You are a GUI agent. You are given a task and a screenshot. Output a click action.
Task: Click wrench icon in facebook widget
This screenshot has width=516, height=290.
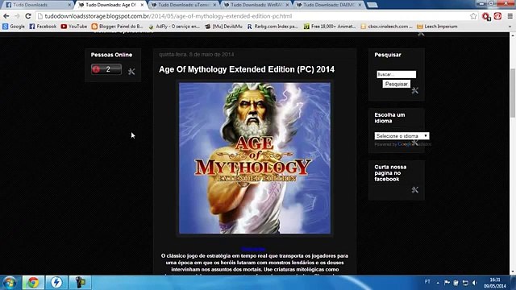415,190
